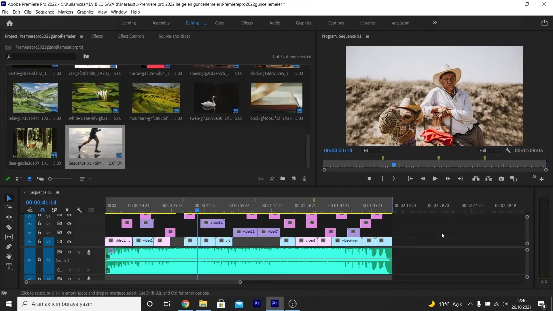This screenshot has width=553, height=311.
Task: Click Go to Out point button
Action: pos(460,179)
